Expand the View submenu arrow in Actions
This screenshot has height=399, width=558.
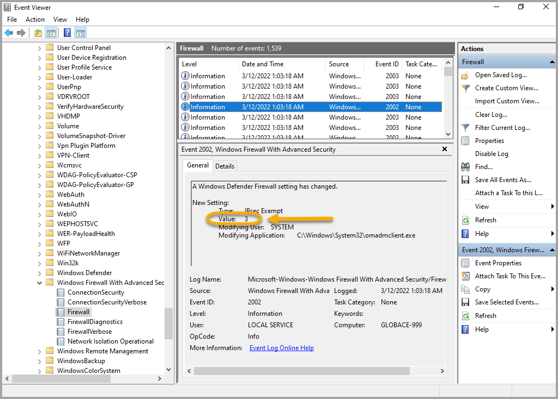click(552, 207)
